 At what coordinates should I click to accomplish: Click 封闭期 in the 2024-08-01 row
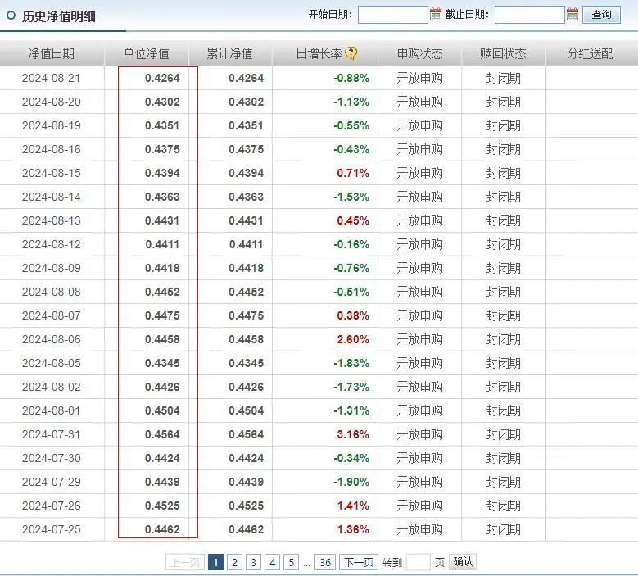point(504,410)
